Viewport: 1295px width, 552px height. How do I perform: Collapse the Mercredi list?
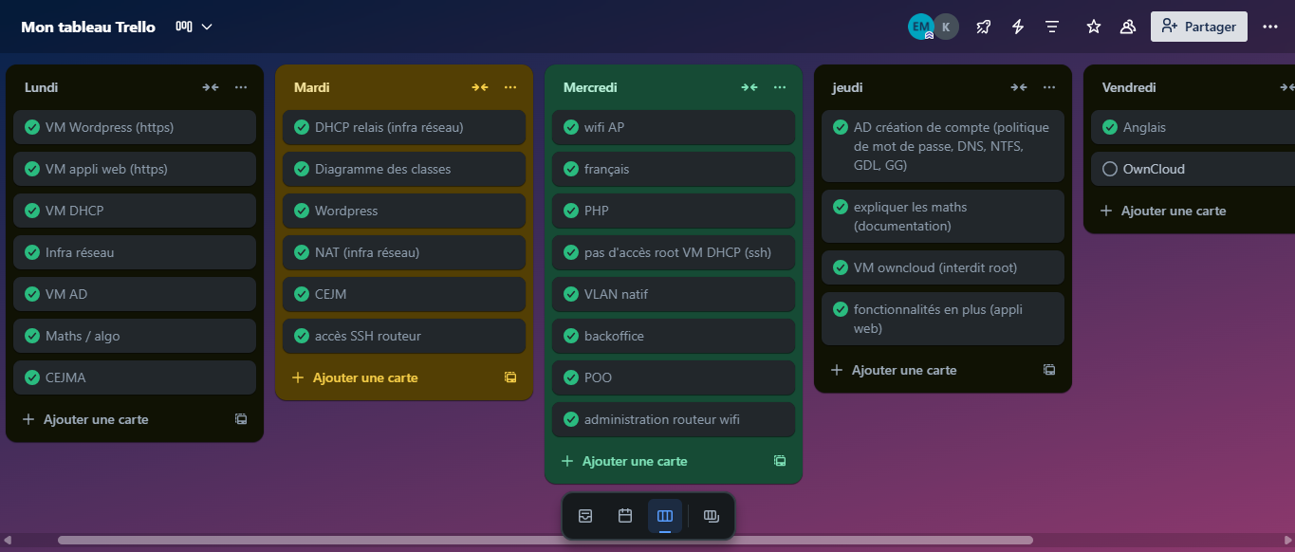(749, 87)
